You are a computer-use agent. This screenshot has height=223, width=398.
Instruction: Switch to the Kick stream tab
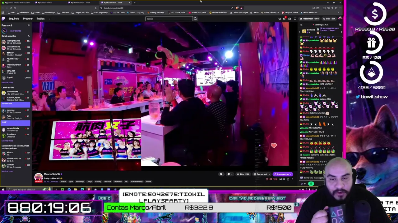[x=17, y=2]
